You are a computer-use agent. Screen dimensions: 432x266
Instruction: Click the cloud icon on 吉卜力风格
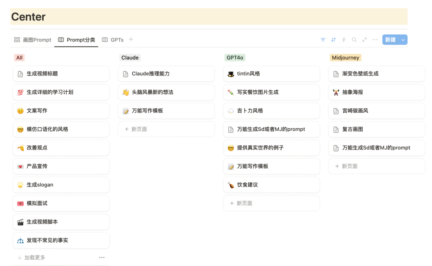[x=231, y=111]
